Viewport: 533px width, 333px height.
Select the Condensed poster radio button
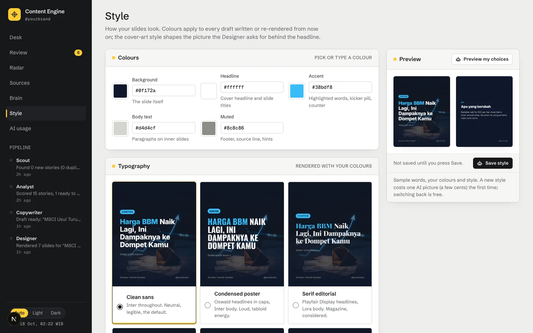click(x=208, y=305)
